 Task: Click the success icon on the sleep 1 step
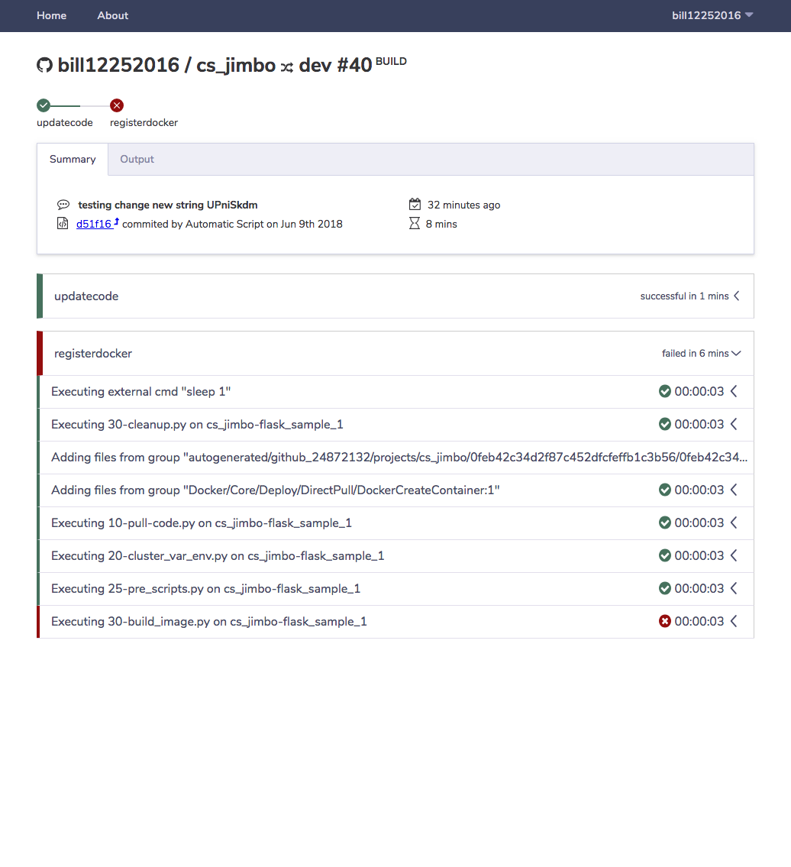tap(665, 391)
